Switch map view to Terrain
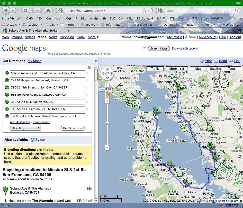This screenshot has height=208, width=243. point(232,69)
